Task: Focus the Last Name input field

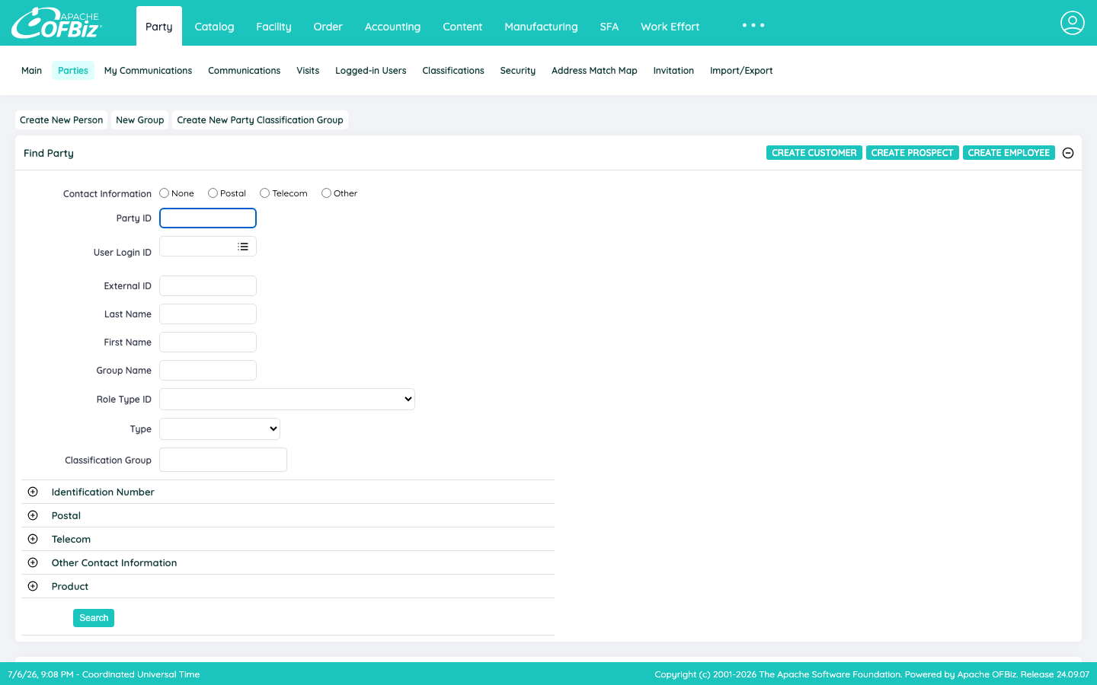Action: [208, 314]
